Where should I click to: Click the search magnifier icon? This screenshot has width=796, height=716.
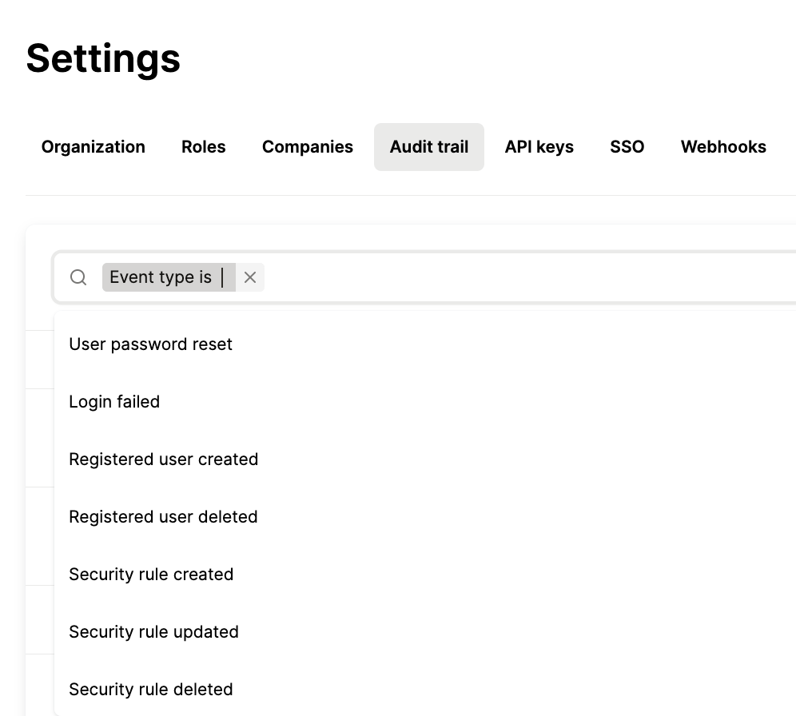click(78, 276)
